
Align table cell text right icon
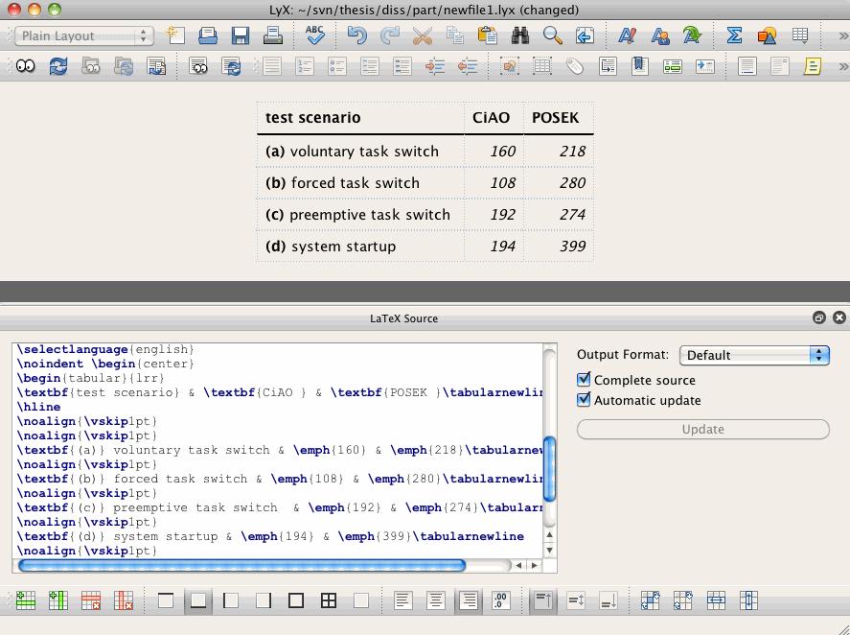468,600
